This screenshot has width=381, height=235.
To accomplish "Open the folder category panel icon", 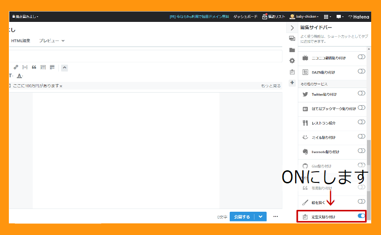I will point(292,50).
